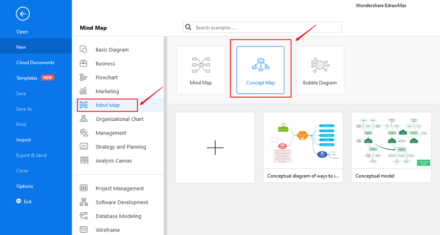The width and height of the screenshot is (440, 235).
Task: Choose the Business briefcase icon
Action: tap(84, 63)
